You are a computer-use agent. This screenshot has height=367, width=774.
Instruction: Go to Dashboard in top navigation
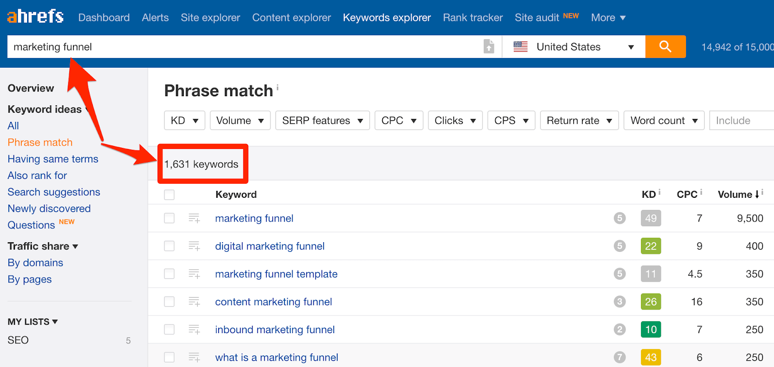coord(104,18)
